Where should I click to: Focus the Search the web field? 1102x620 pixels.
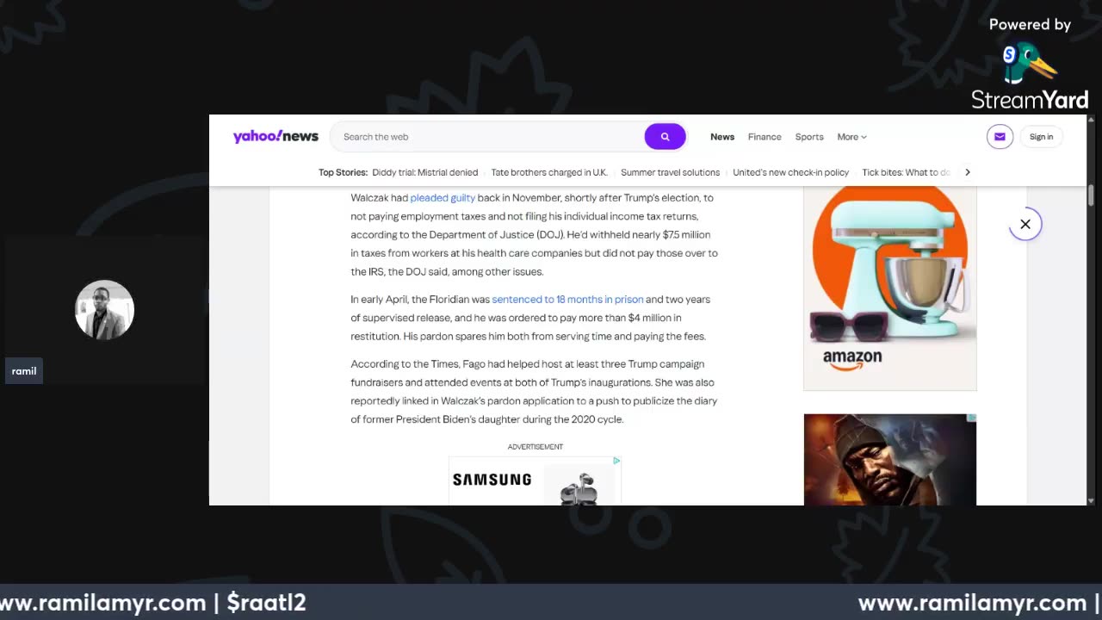point(486,137)
